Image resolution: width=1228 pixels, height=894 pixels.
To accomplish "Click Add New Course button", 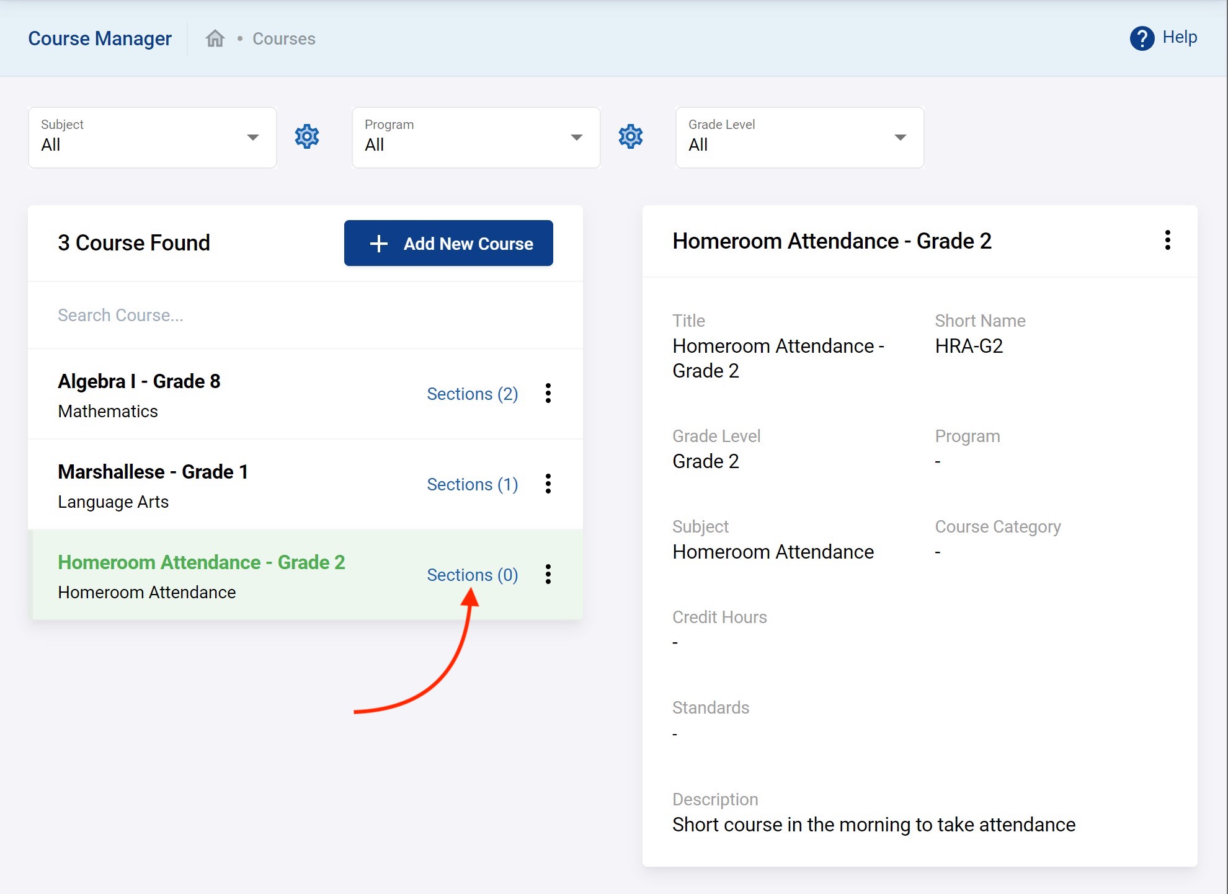I will [x=448, y=243].
